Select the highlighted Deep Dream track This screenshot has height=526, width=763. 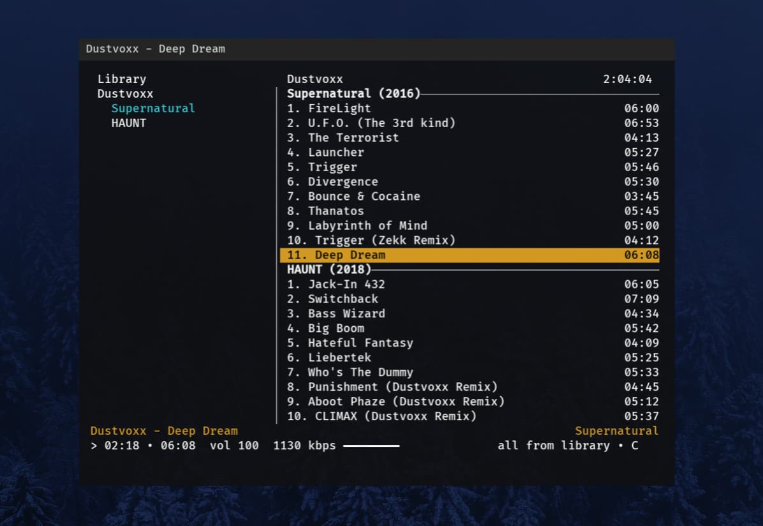(350, 255)
